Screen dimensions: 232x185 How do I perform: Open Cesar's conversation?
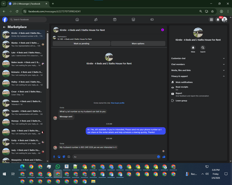(23, 93)
